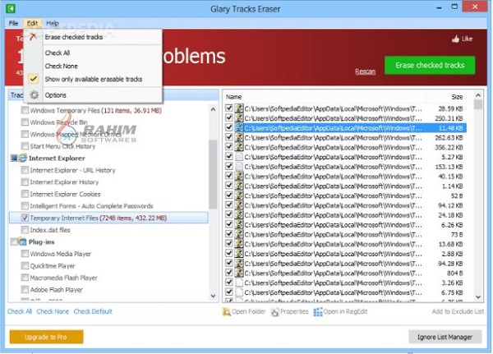
Task: Click the Open in RegEdit icon
Action: pyautogui.click(x=318, y=312)
